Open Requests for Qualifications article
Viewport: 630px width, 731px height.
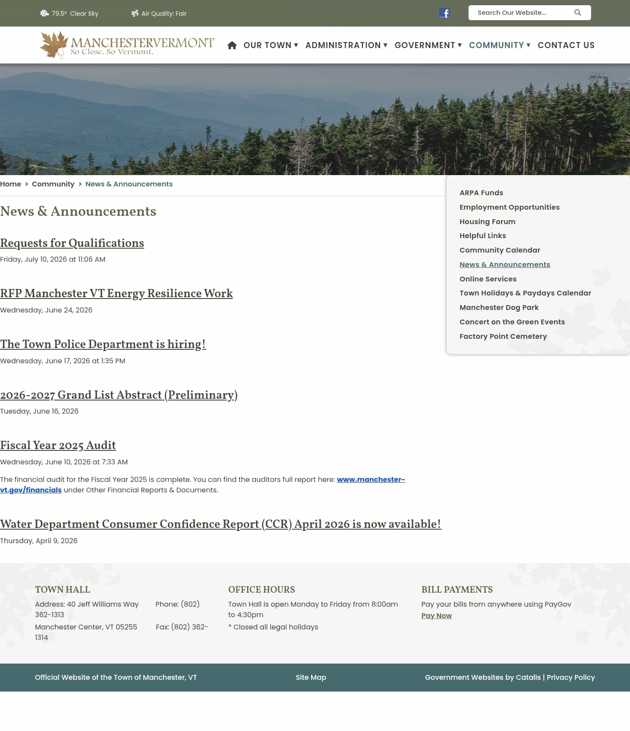[72, 243]
